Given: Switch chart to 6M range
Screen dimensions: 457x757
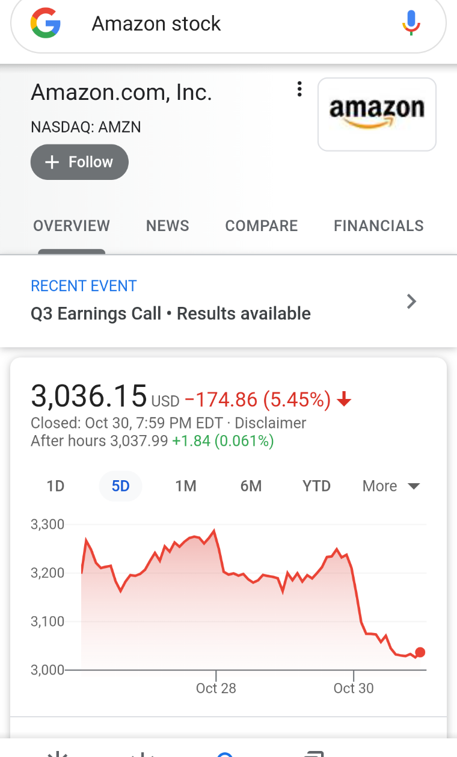Looking at the screenshot, I should (x=251, y=486).
